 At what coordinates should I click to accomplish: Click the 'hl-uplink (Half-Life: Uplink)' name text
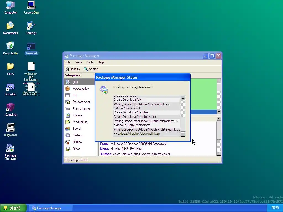[x=127, y=149]
